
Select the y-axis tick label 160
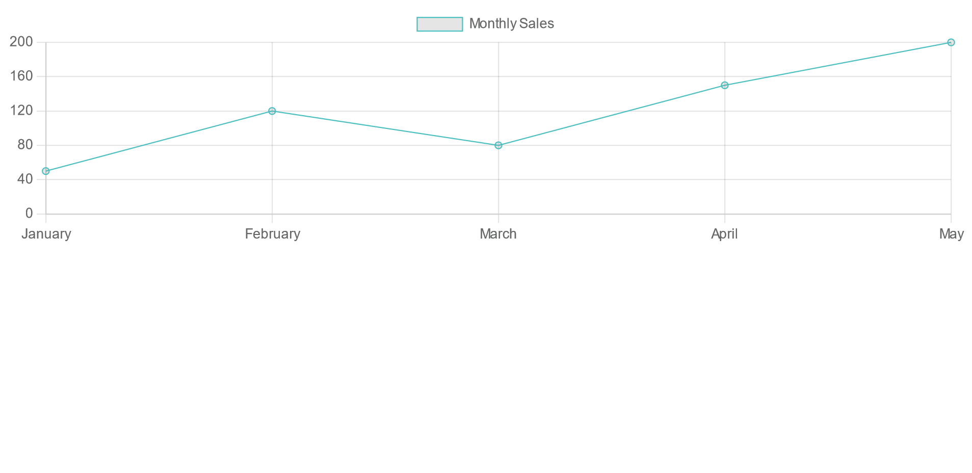coord(21,76)
